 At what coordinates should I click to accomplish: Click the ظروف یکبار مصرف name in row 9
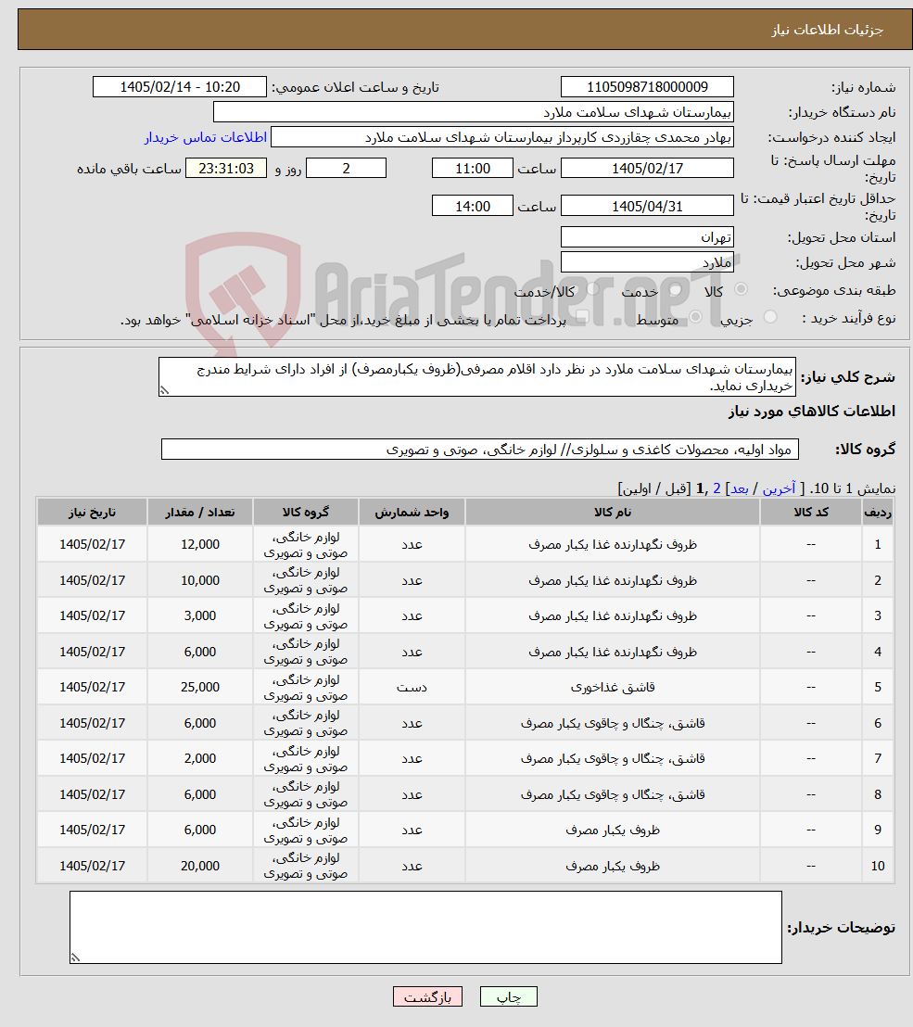coord(613,830)
